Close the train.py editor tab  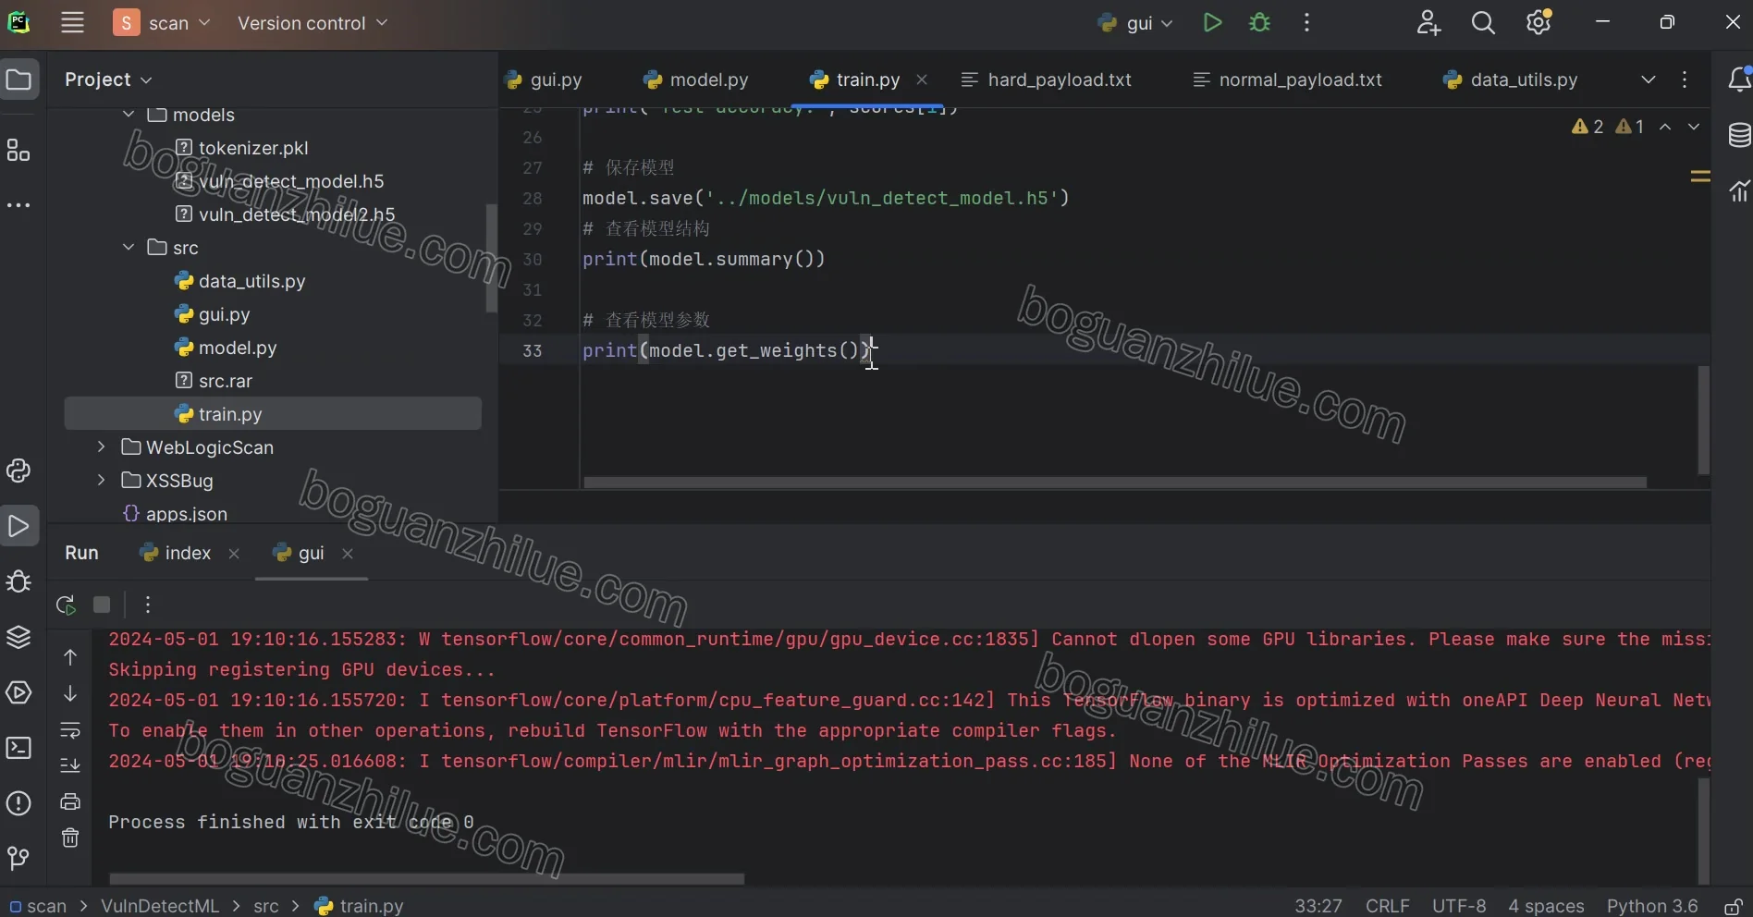click(x=922, y=79)
